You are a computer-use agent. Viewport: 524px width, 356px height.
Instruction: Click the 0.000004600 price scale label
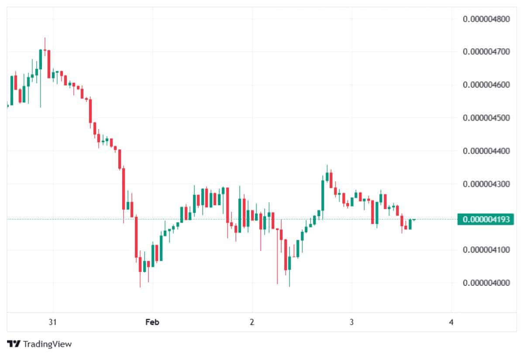486,85
